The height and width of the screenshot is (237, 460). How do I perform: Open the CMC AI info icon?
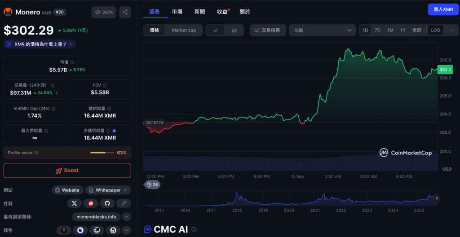pos(194,229)
